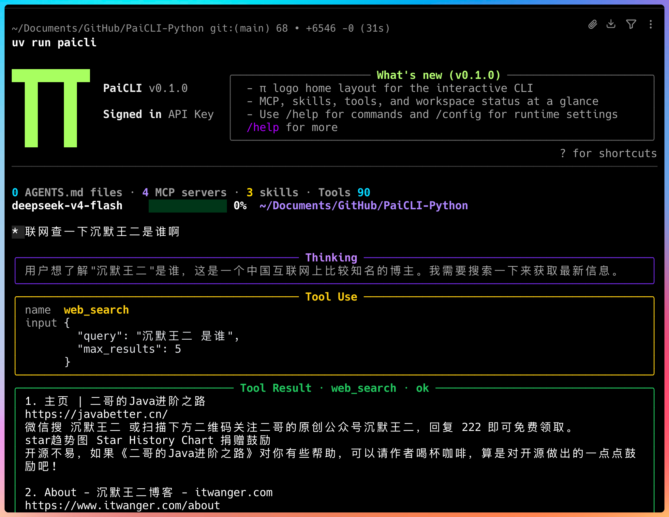
Task: Click the 'Tool Result · web_search · ok' title
Action: tap(334, 388)
